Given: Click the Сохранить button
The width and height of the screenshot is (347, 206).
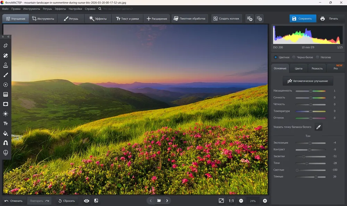Looking at the screenshot, I should click(x=303, y=19).
